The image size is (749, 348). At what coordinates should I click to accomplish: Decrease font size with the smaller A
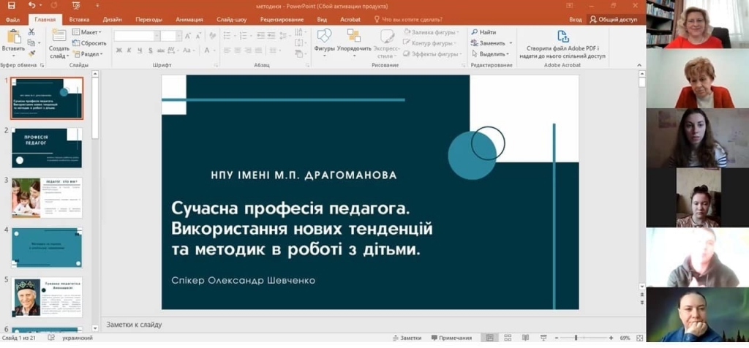[198, 36]
